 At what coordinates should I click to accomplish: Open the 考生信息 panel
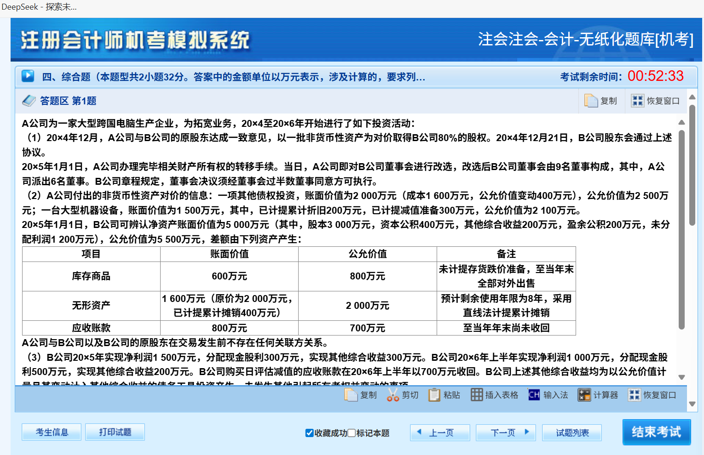(52, 432)
